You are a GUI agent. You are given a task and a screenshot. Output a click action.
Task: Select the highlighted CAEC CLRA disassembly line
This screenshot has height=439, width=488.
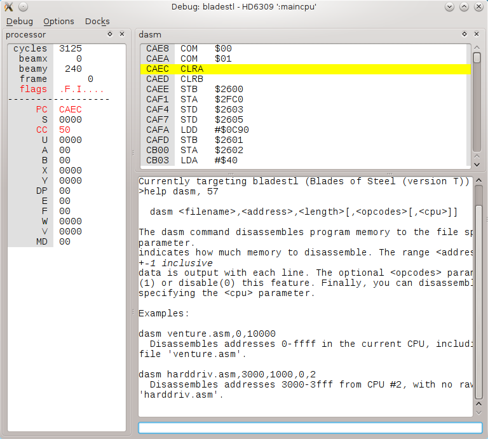(305, 69)
